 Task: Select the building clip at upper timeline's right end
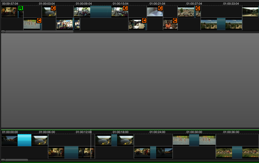(x=250, y=12)
